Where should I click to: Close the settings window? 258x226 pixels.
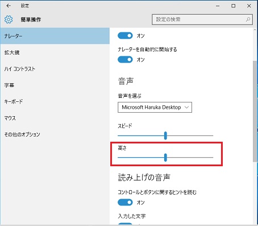[249, 6]
